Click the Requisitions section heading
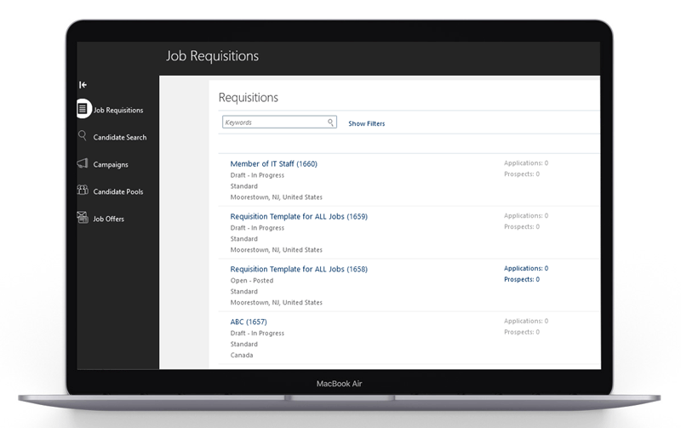 coord(249,97)
